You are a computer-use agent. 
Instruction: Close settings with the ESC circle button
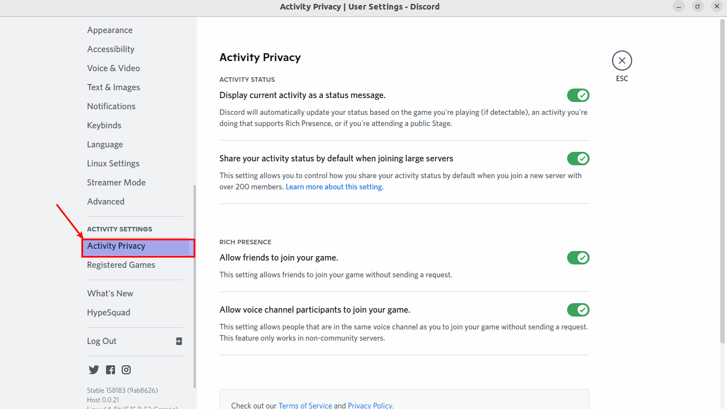622,61
